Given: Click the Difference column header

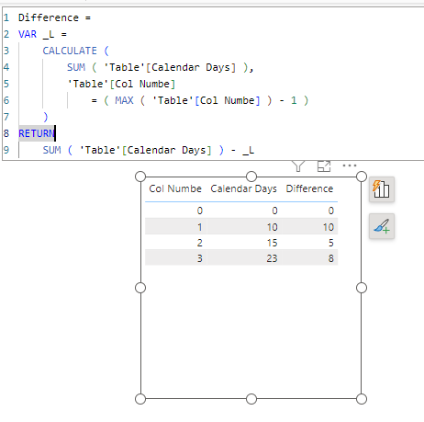Looking at the screenshot, I should pos(309,188).
